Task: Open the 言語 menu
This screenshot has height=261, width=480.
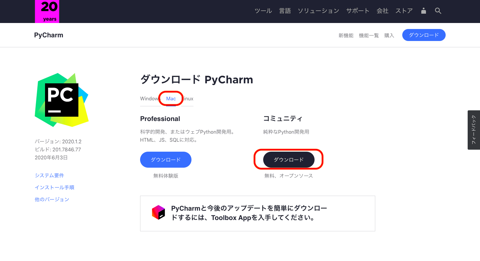Action: pyautogui.click(x=285, y=11)
